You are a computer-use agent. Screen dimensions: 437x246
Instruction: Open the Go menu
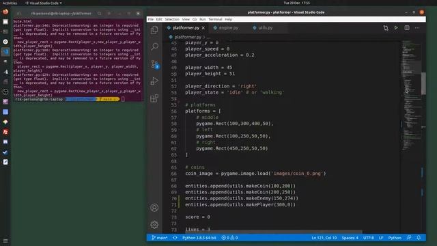[x=195, y=19]
